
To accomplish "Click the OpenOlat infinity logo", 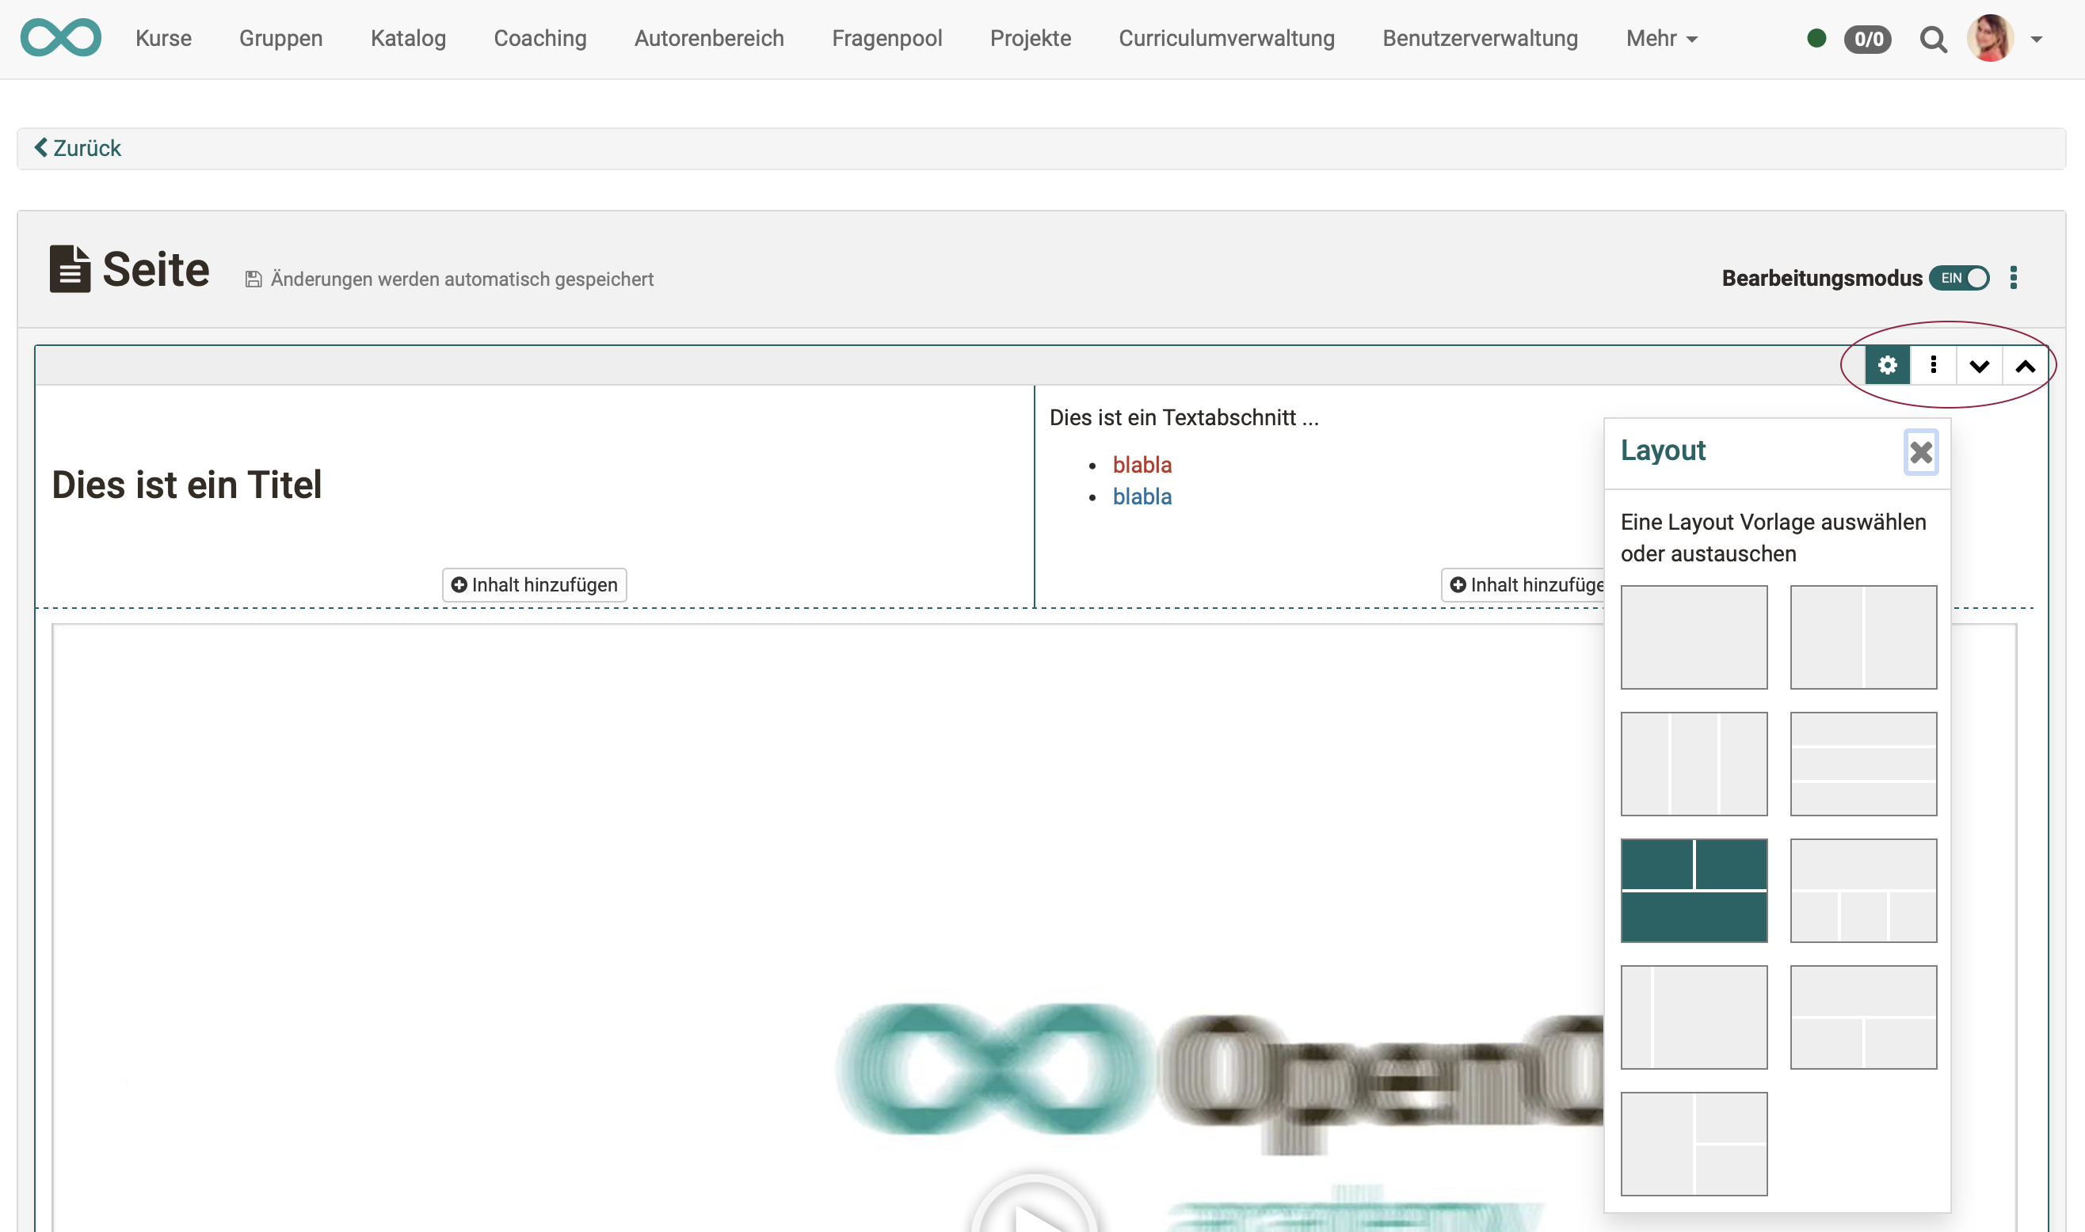I will pos(61,37).
